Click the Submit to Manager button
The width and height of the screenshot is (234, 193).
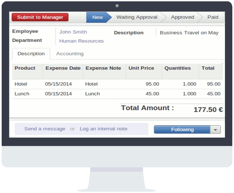tap(40, 17)
